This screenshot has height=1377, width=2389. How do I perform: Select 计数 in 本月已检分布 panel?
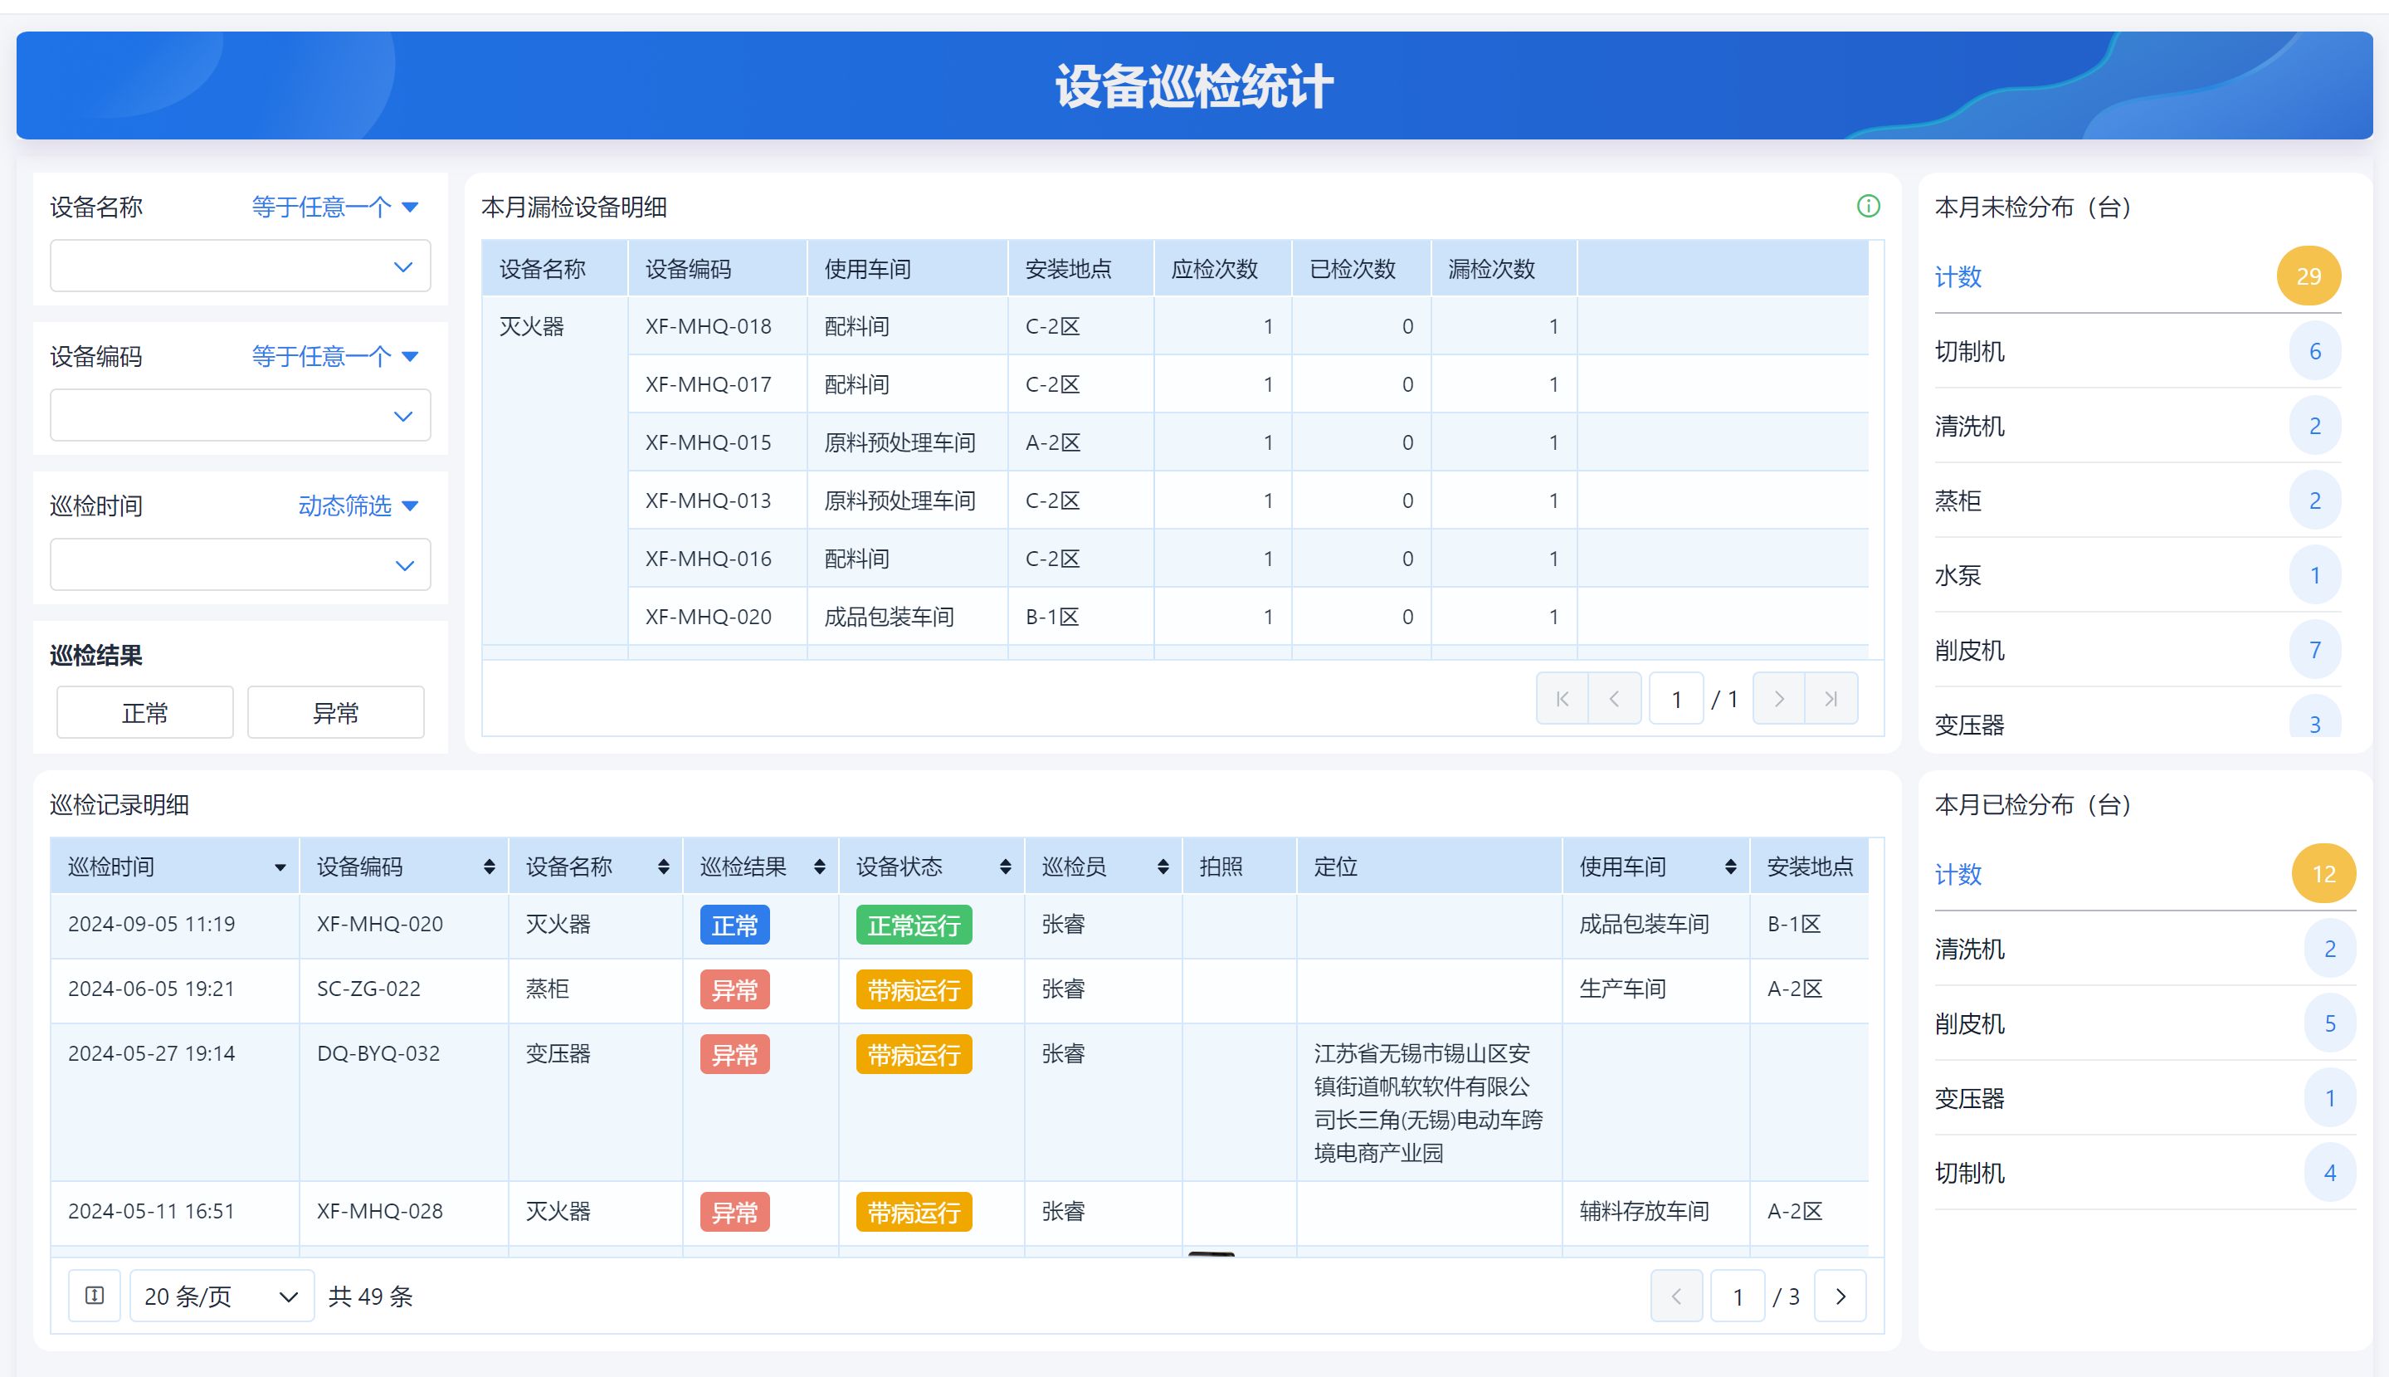(x=1958, y=875)
